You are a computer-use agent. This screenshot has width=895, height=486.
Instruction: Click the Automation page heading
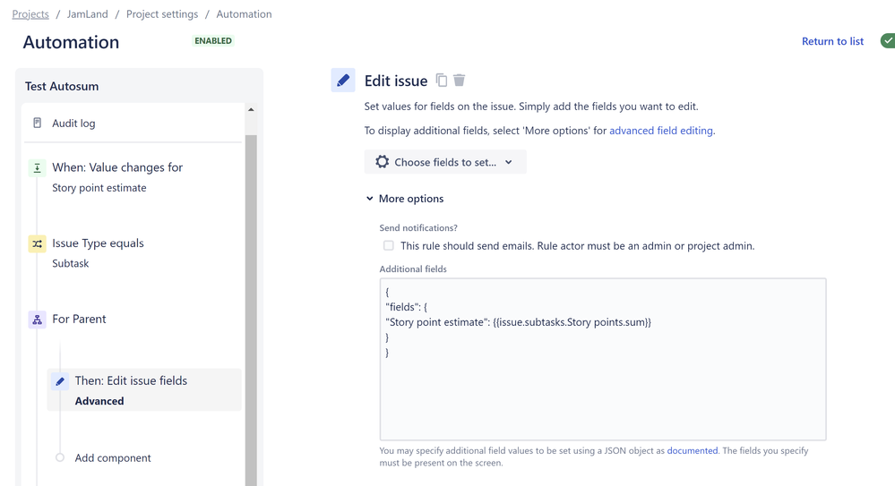[x=71, y=42]
